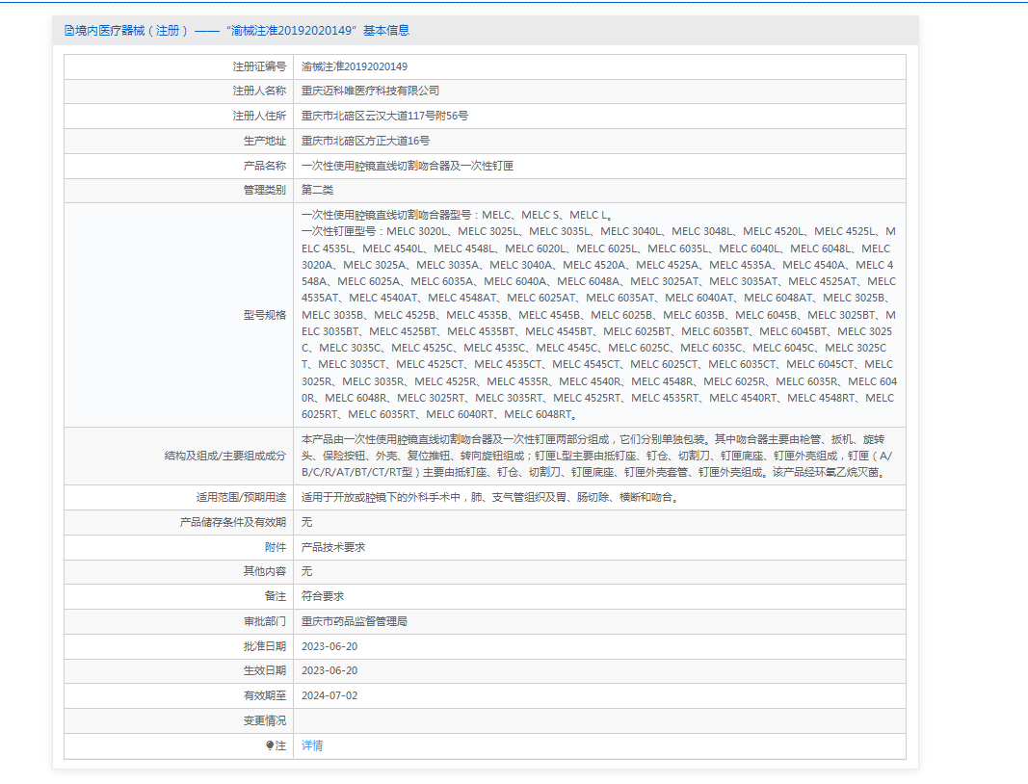The width and height of the screenshot is (1028, 784).
Task: Open the 详情 link in the 注 row
Action: [x=312, y=745]
